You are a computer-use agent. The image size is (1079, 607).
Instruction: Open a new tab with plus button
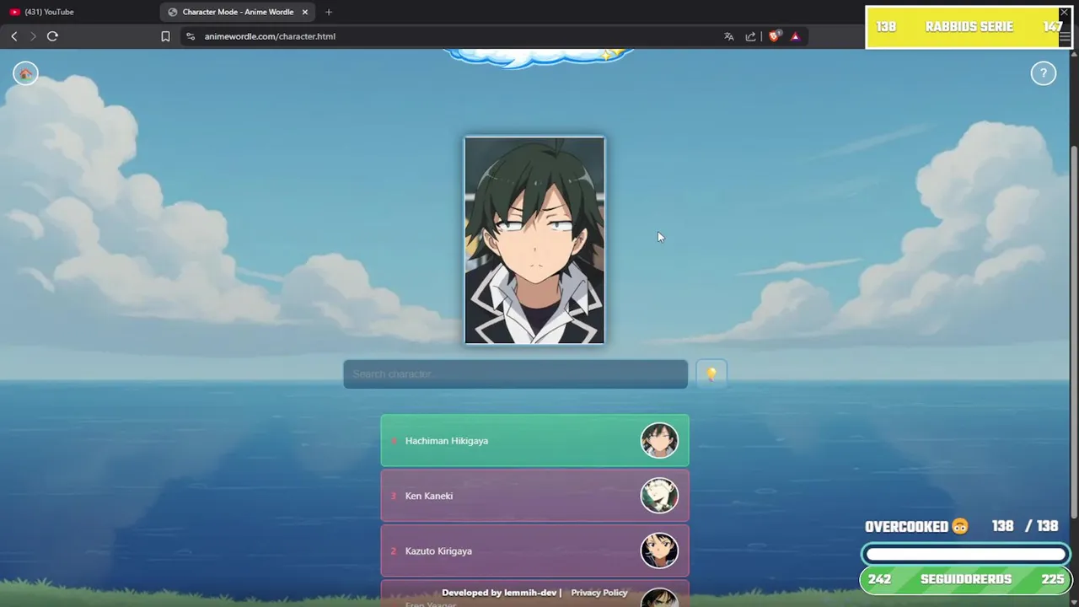[329, 12]
